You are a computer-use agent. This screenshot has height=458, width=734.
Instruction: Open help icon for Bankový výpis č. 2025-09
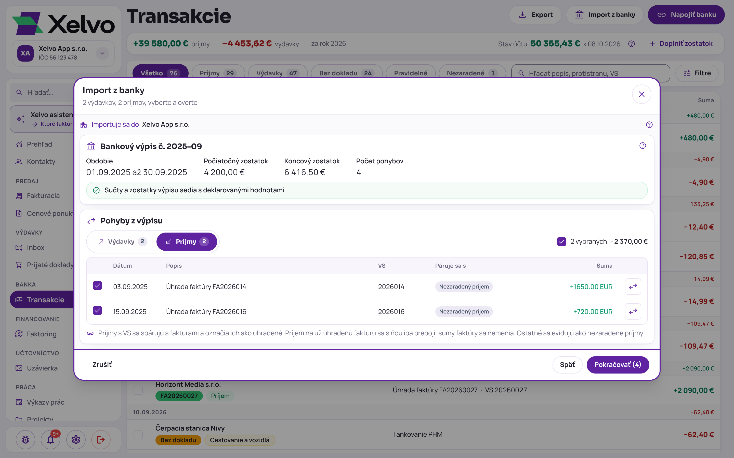coord(643,146)
